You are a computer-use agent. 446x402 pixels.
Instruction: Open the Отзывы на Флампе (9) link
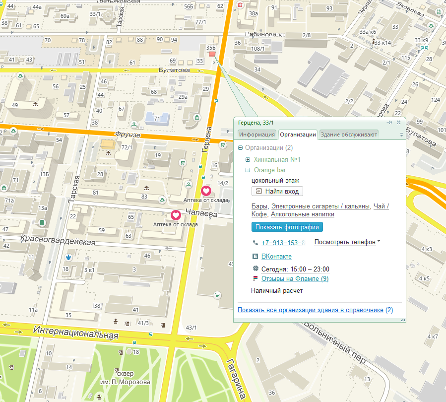point(295,279)
